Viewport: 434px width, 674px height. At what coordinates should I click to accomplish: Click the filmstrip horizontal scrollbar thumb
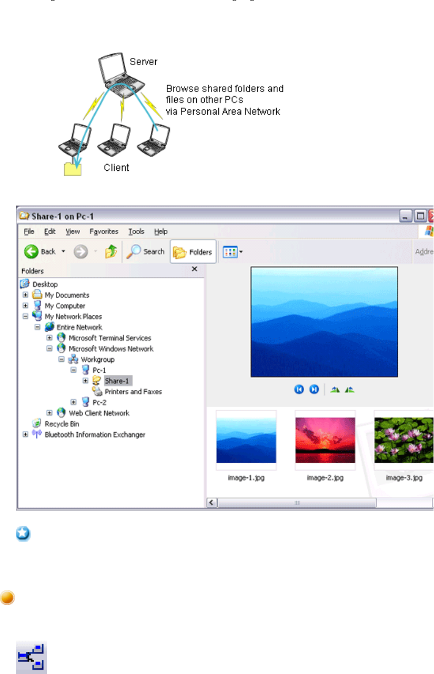click(297, 503)
